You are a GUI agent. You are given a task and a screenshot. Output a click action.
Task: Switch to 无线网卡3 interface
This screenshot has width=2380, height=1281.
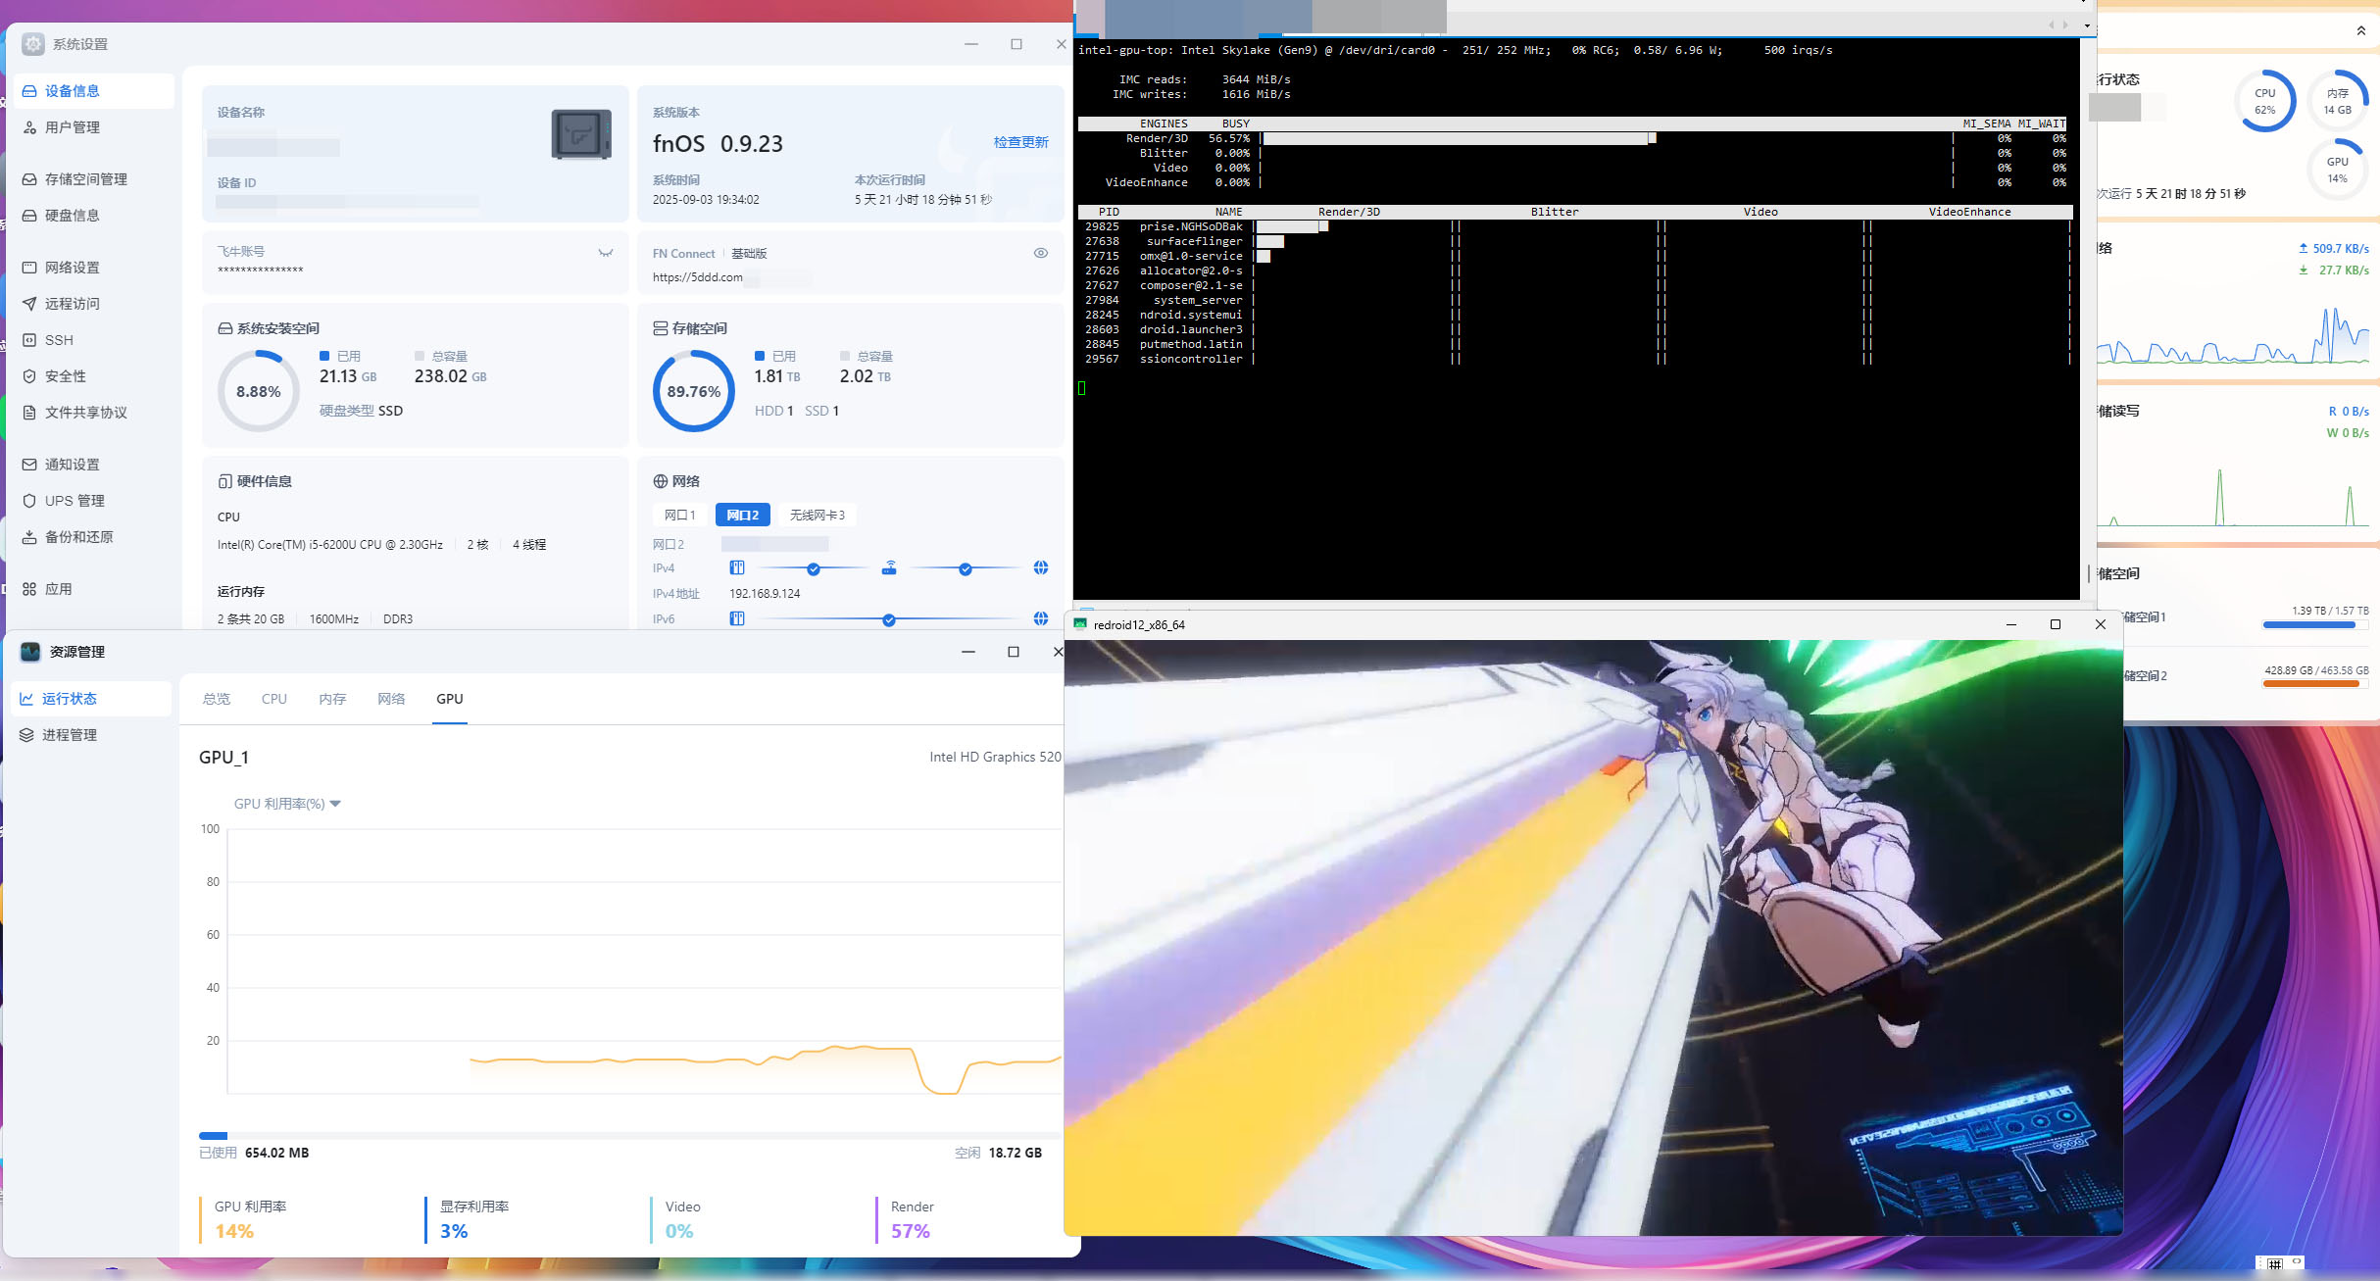pyautogui.click(x=817, y=515)
